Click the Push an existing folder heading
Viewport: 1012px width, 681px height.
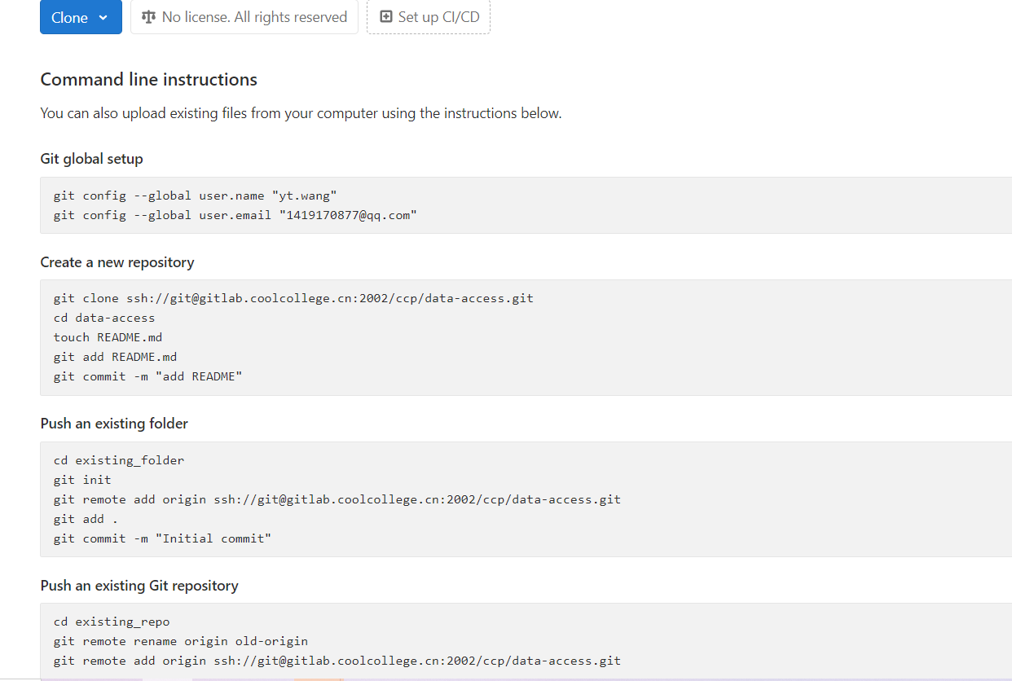[114, 424]
